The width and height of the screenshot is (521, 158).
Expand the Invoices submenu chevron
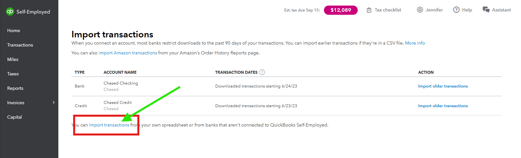(54, 103)
